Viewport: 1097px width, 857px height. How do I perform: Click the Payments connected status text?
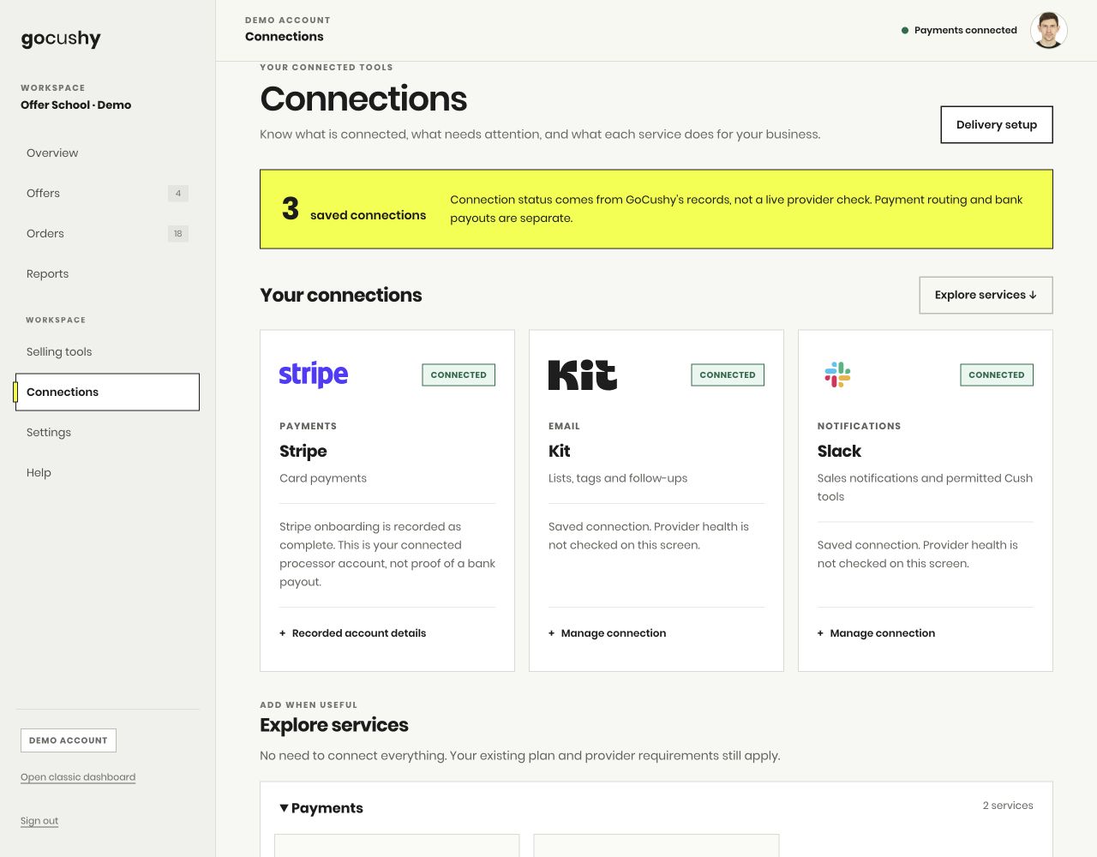(966, 30)
